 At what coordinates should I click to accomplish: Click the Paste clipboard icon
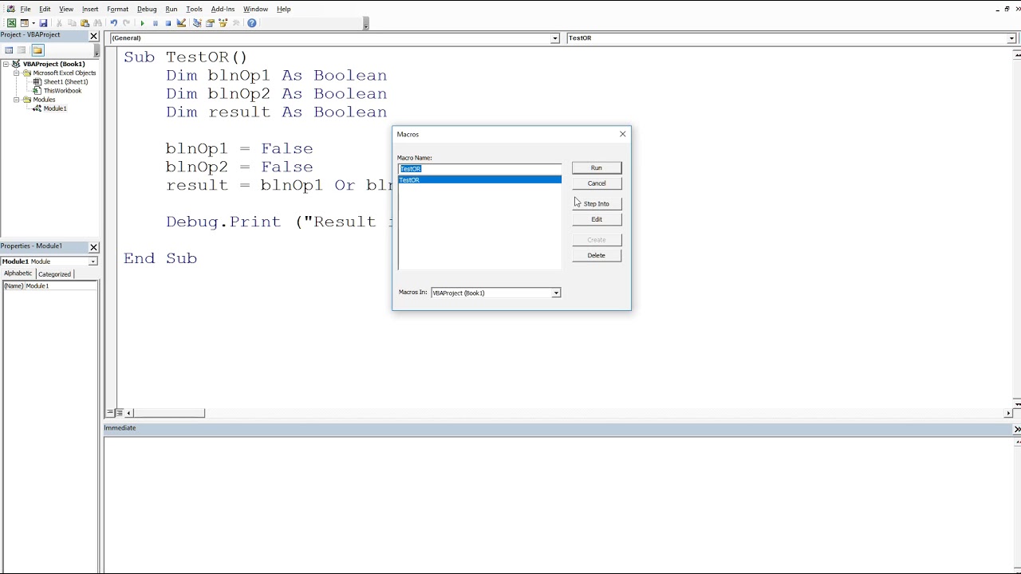coord(85,23)
